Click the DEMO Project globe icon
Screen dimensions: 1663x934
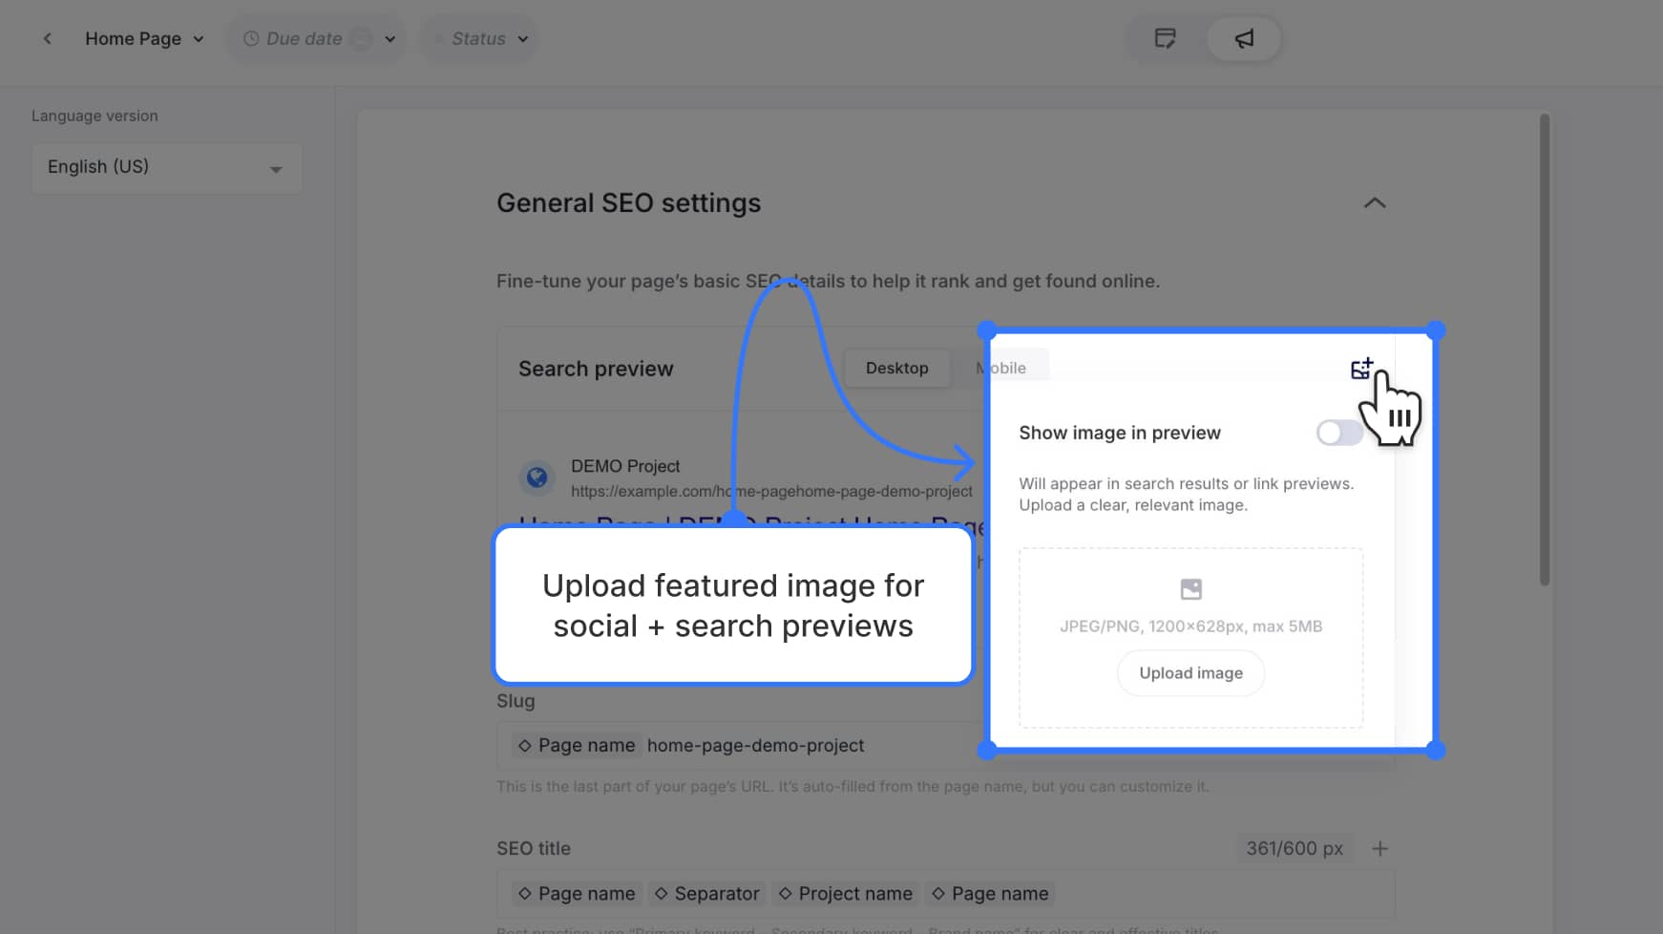pyautogui.click(x=537, y=477)
